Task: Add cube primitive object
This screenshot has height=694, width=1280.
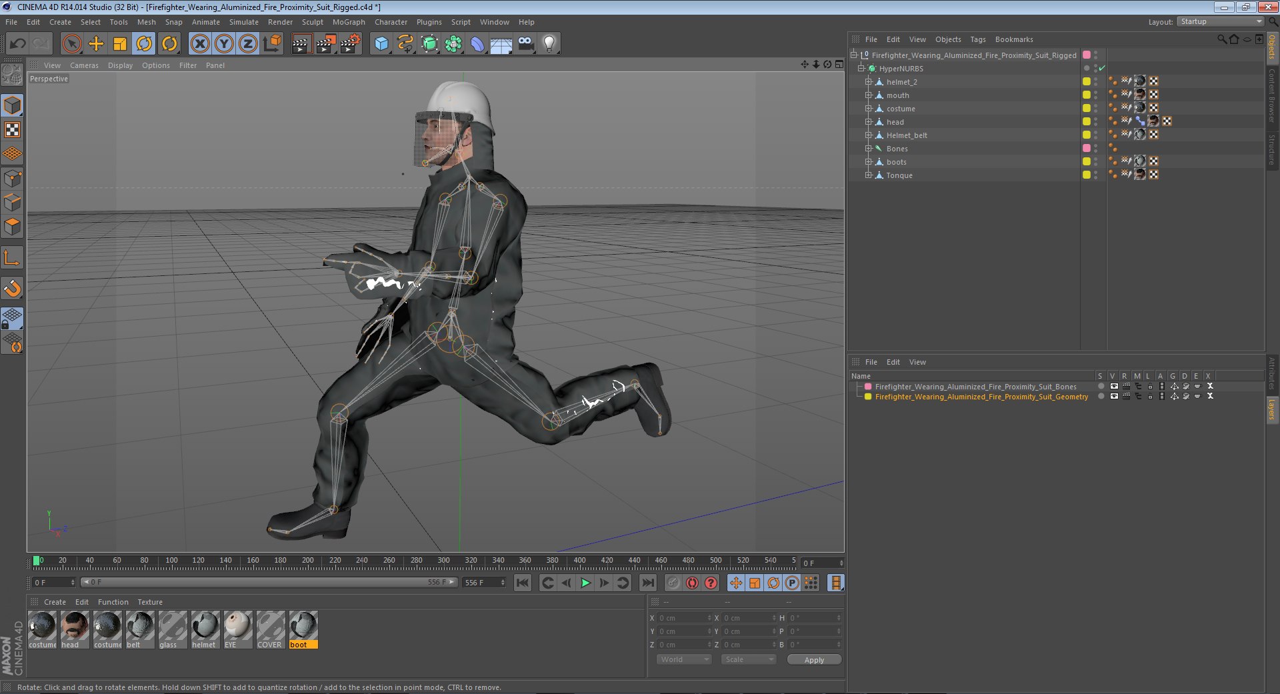Action: pyautogui.click(x=381, y=44)
